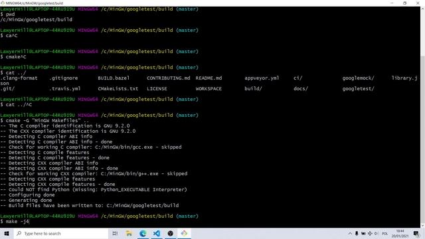Switch to Visual Studio Code on taskbar
Viewport: 425px width, 239px height.
157,233
